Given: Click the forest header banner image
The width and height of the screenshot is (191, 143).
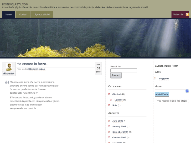Looking at the screenshot, I should point(96,38).
